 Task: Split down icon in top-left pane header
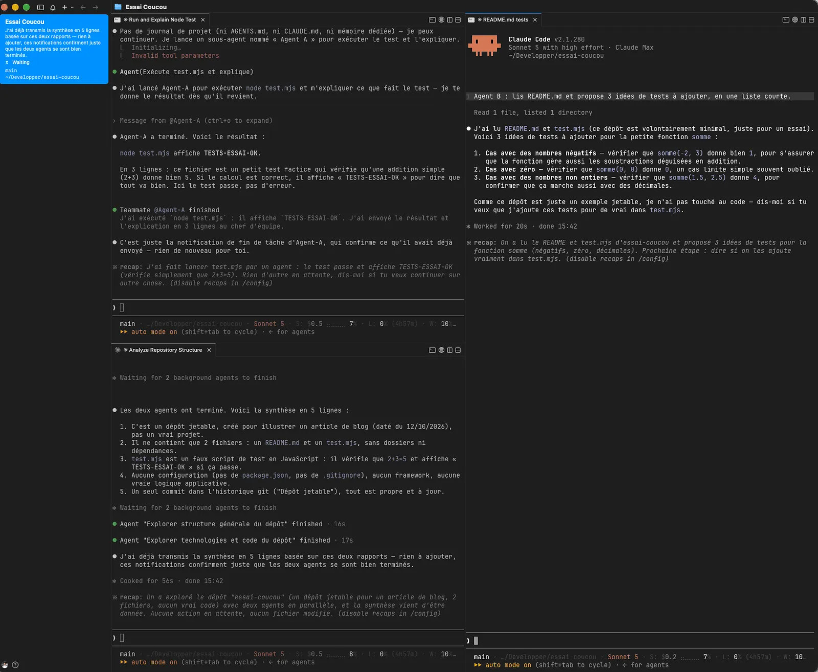(x=458, y=20)
